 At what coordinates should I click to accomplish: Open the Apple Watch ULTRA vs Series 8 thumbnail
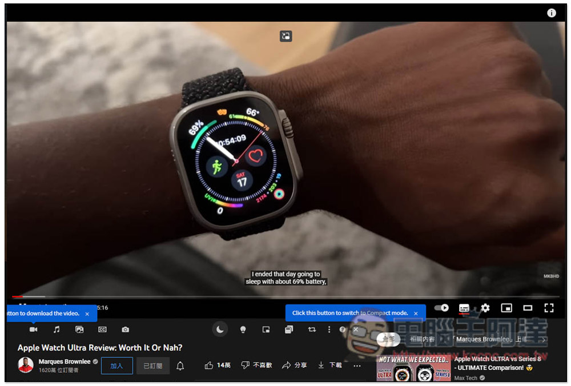point(413,368)
